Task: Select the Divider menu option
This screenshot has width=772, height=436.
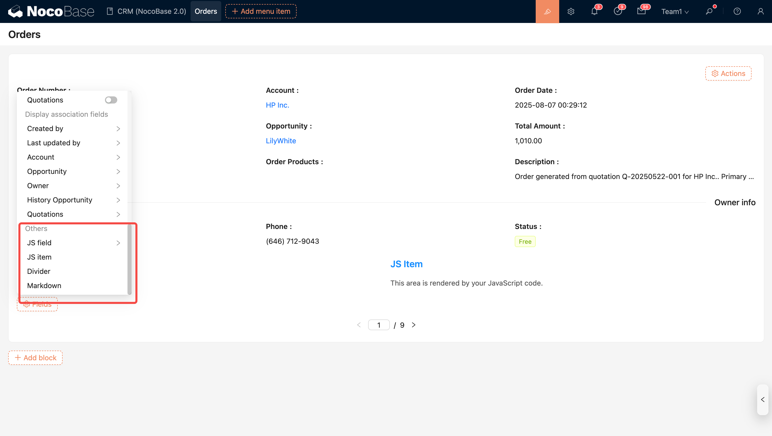Action: click(39, 271)
